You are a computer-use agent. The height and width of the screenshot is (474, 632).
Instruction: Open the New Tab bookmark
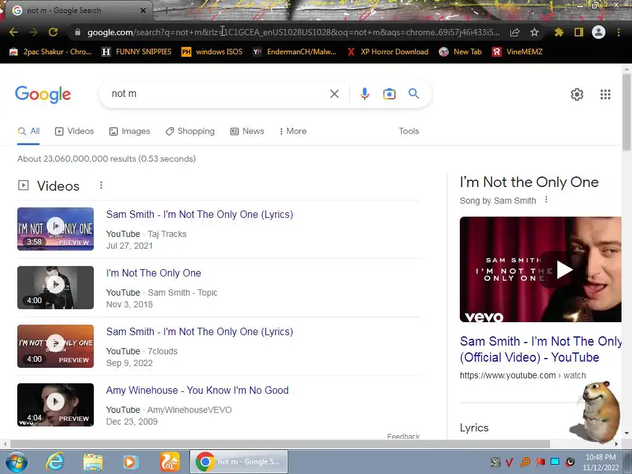(x=460, y=52)
